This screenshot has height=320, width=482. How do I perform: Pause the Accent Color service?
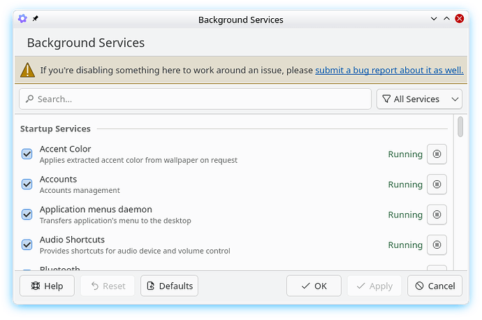click(x=437, y=154)
